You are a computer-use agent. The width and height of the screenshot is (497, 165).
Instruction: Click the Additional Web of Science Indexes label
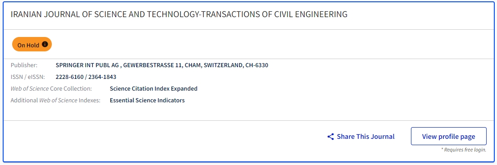pyautogui.click(x=55, y=100)
